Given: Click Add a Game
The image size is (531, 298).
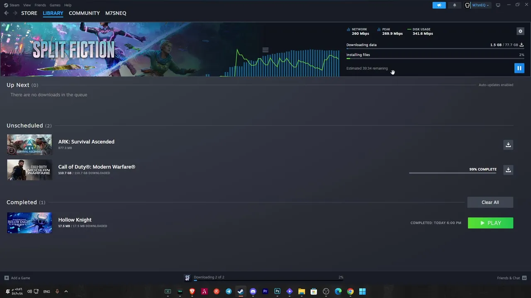Looking at the screenshot, I should 17,278.
